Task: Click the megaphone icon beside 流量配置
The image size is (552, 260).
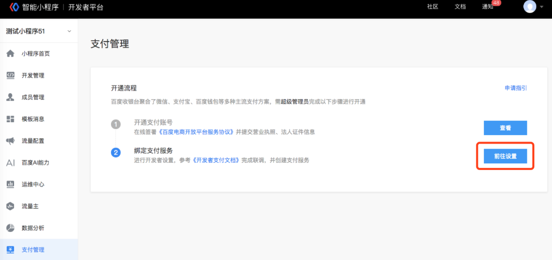Action: pyautogui.click(x=10, y=141)
